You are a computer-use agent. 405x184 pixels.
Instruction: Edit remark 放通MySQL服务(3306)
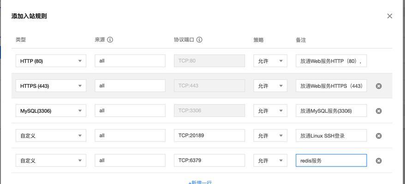pos(331,110)
